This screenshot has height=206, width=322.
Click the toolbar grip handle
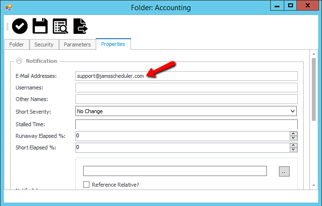tap(7, 27)
